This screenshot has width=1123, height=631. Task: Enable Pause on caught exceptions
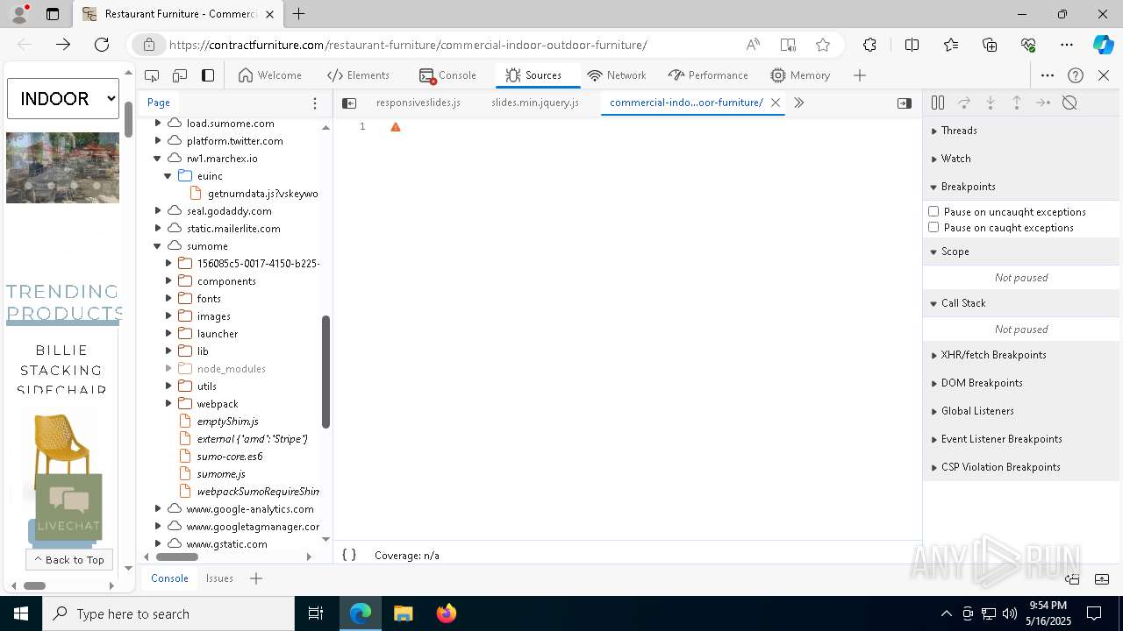pyautogui.click(x=933, y=227)
